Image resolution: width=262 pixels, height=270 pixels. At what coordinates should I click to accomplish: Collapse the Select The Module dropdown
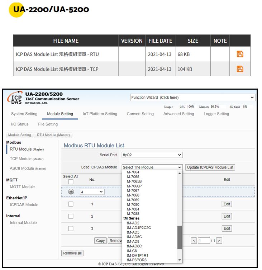point(152,167)
